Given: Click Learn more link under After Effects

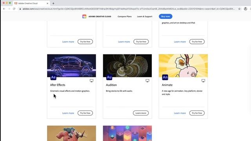Looking at the screenshot, I should click(x=68, y=113).
